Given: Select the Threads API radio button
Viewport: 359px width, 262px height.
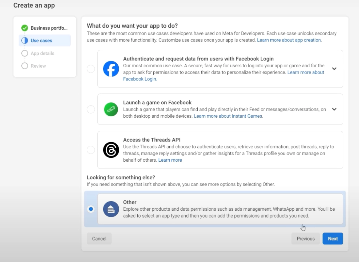Looking at the screenshot, I should [x=91, y=150].
